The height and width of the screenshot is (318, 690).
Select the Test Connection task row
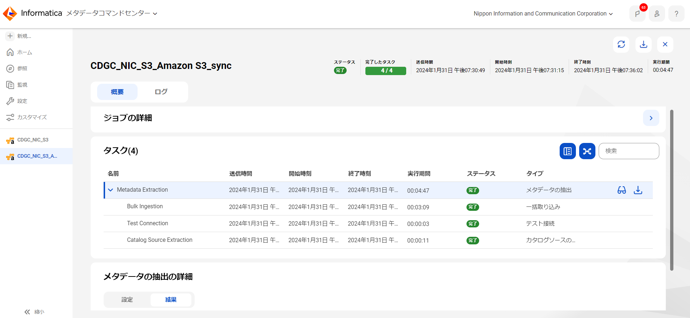(378, 224)
